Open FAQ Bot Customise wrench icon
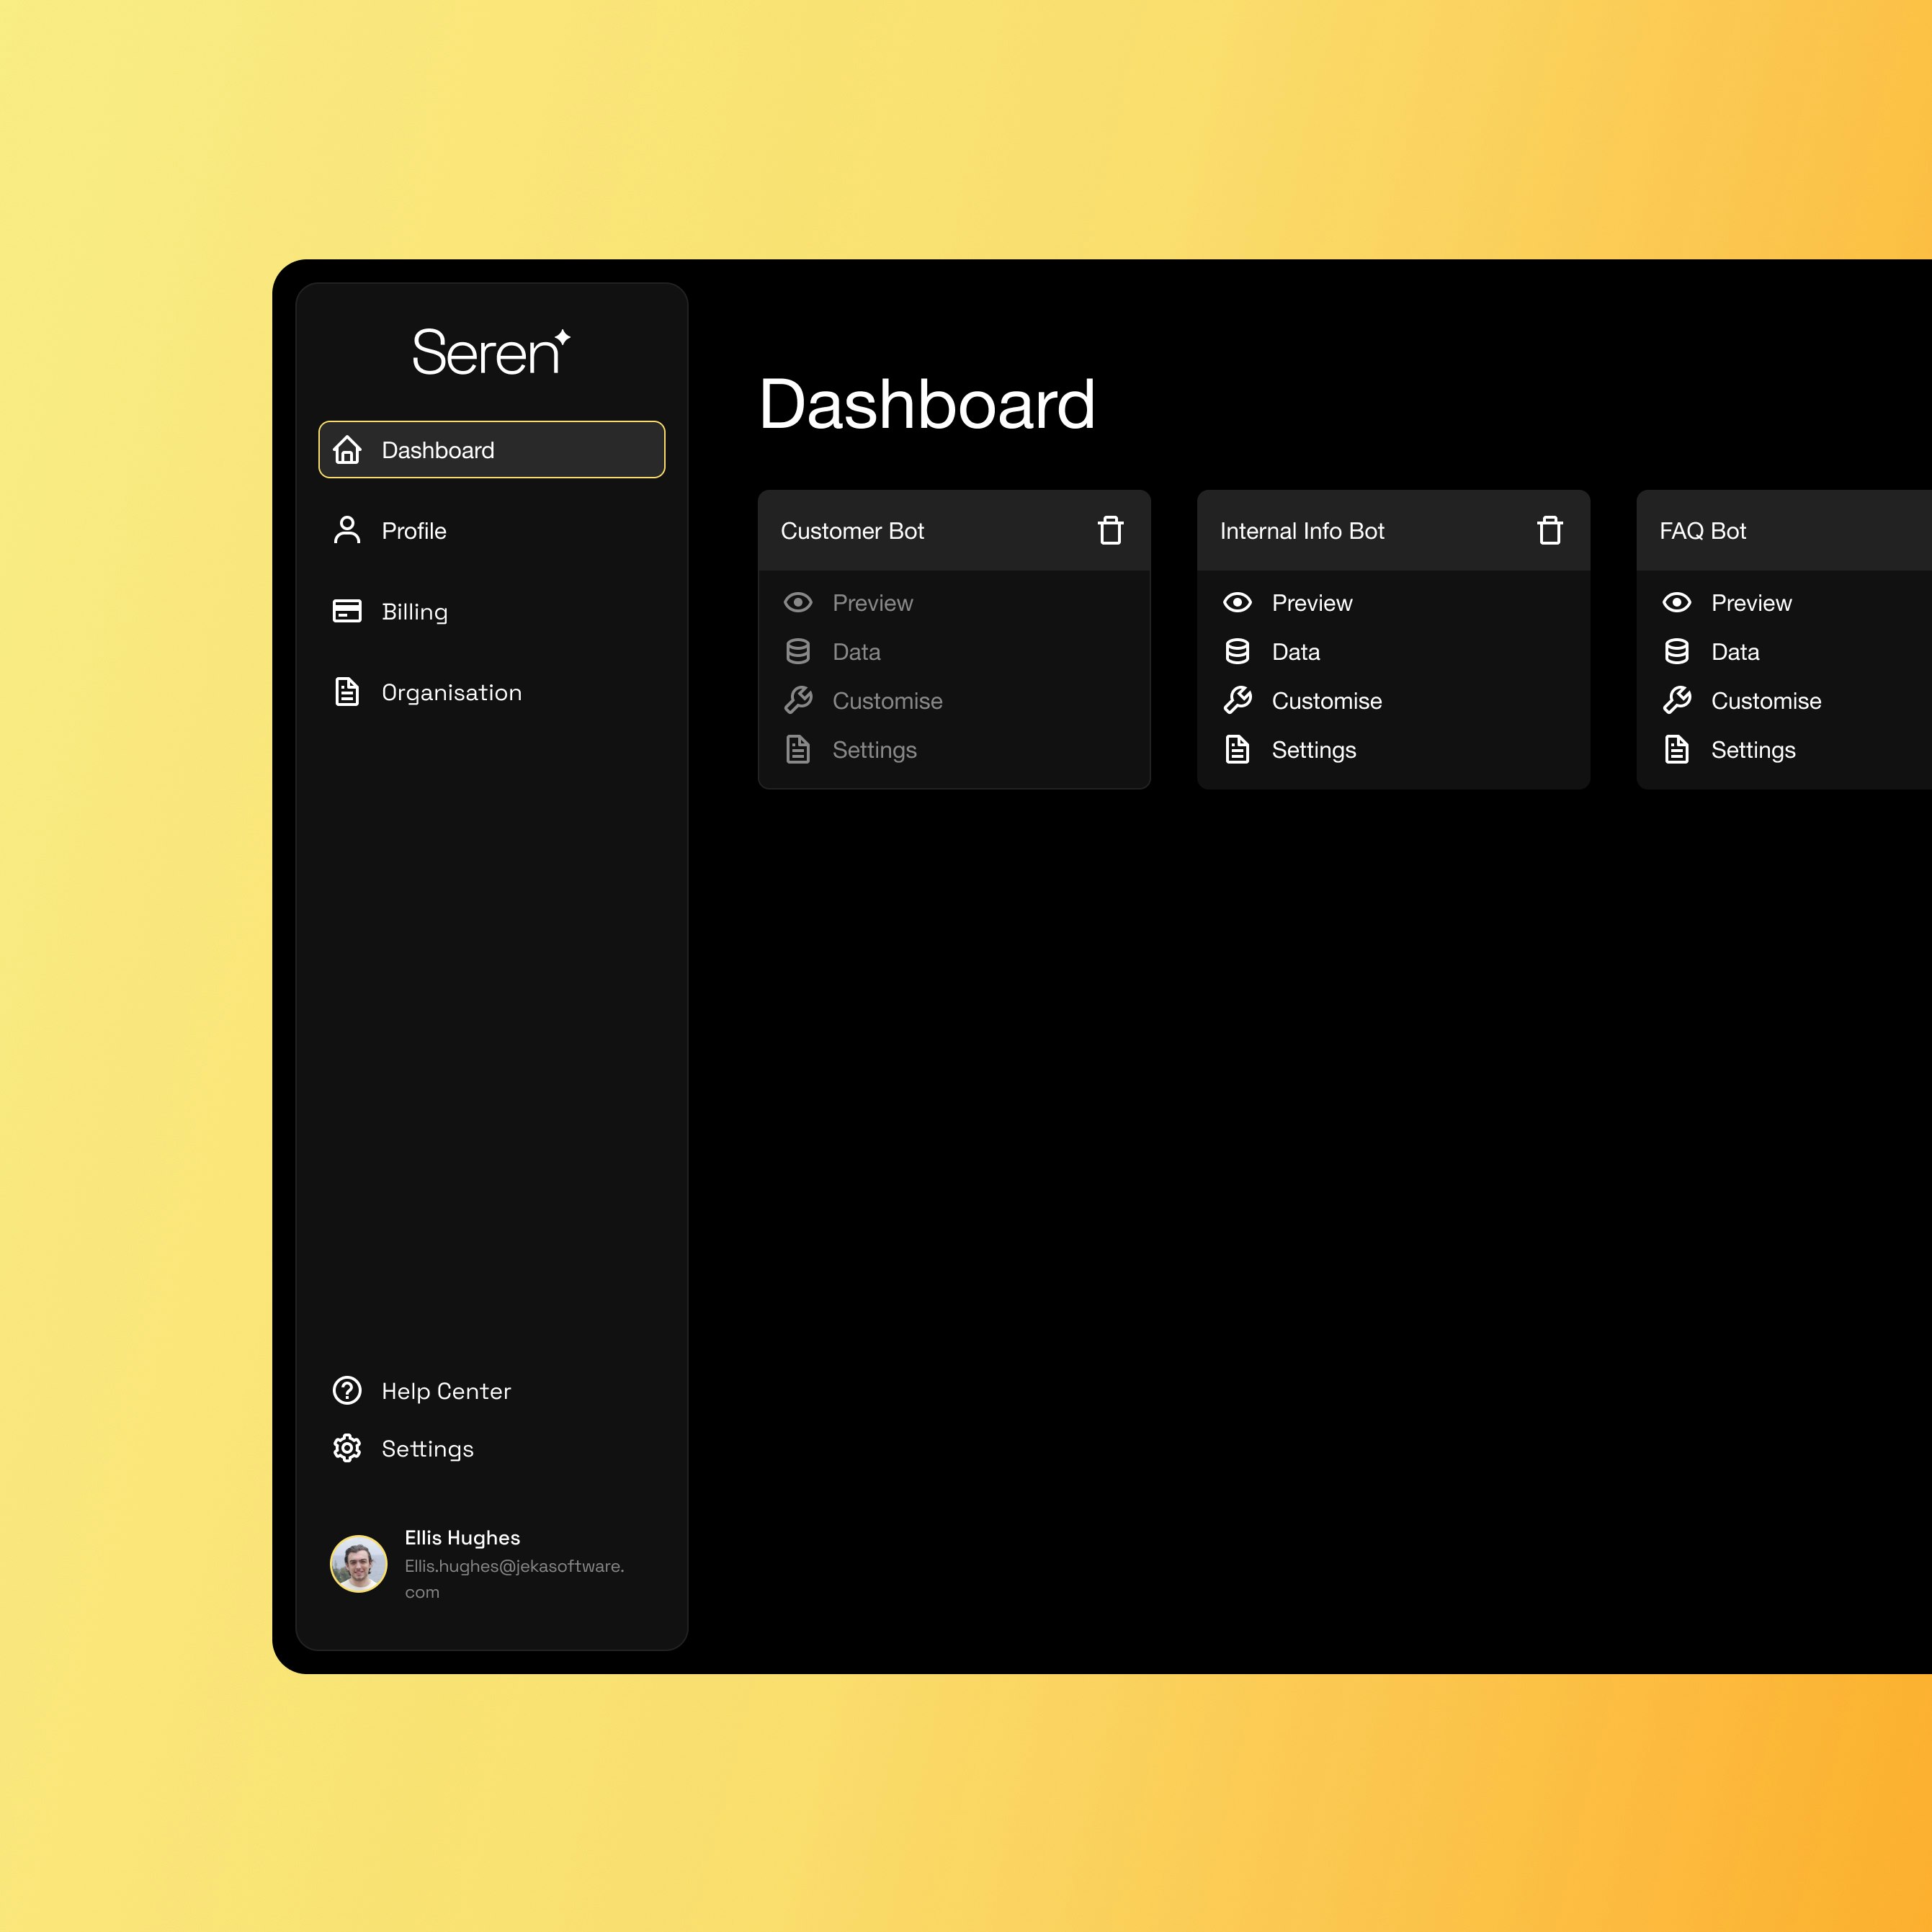 pyautogui.click(x=1676, y=700)
